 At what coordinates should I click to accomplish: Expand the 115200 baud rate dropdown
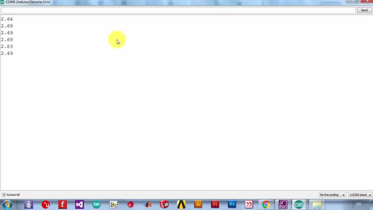coord(360,195)
